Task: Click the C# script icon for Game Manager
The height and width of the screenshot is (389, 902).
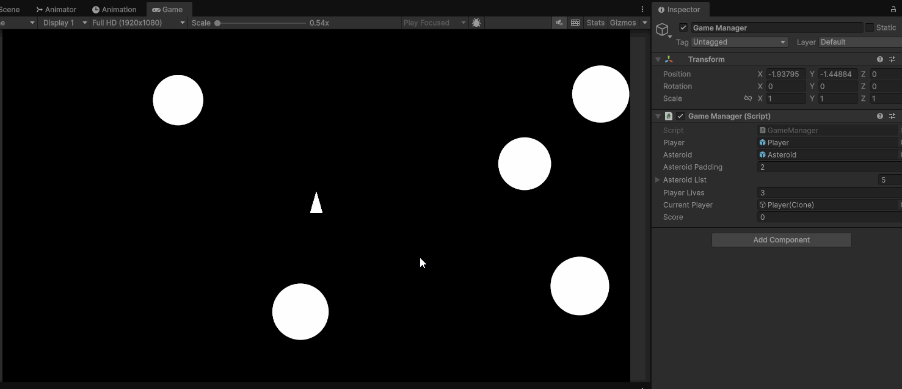Action: [x=669, y=116]
